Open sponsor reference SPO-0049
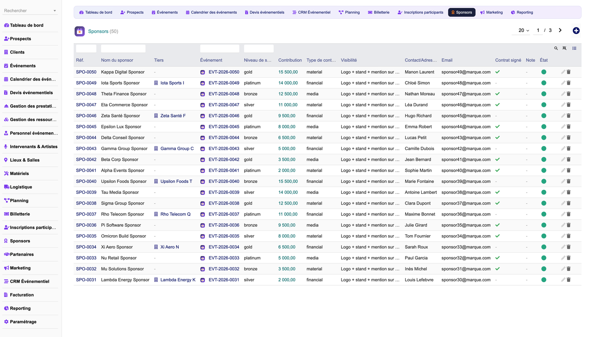Viewport: 592px width, 337px height. [x=86, y=83]
